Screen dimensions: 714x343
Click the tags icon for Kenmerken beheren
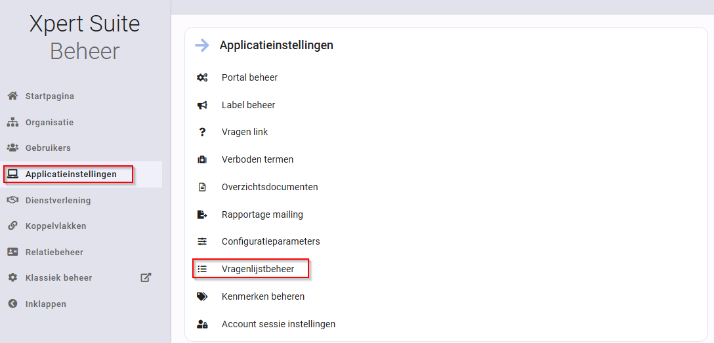click(202, 296)
